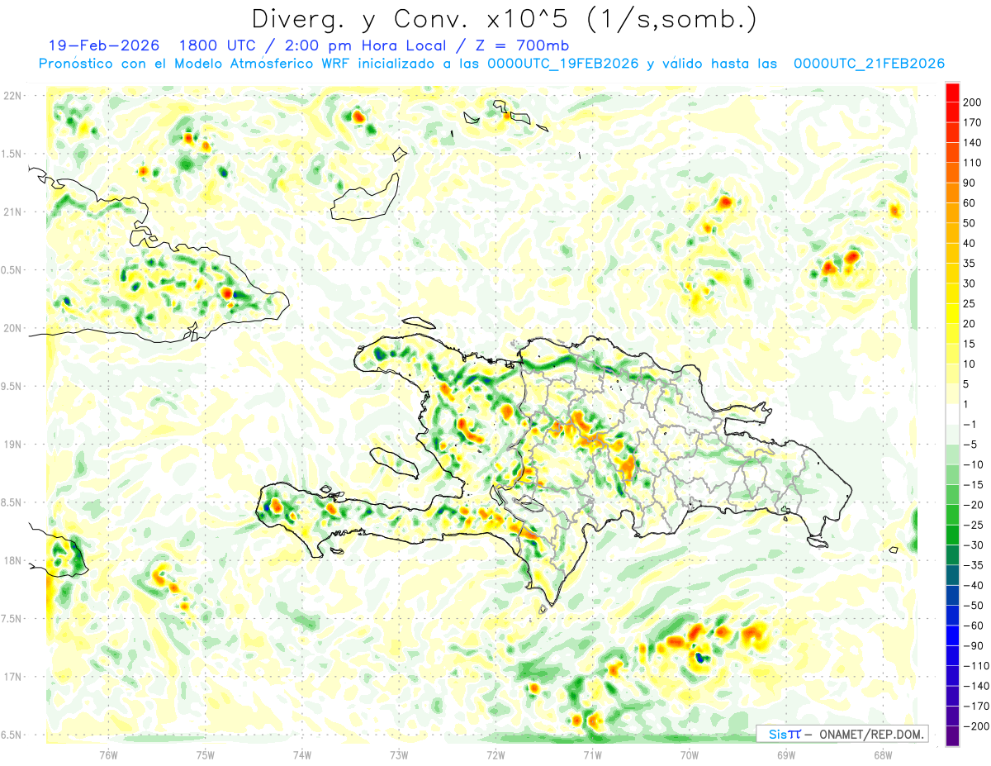Click the dark purple bottom color scale segment
Image resolution: width=991 pixels, height=766 pixels.
(952, 736)
